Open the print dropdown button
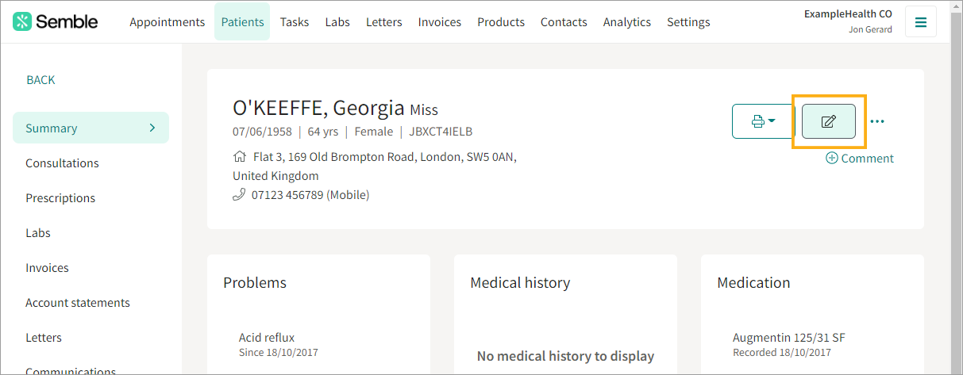The image size is (963, 375). tap(763, 121)
